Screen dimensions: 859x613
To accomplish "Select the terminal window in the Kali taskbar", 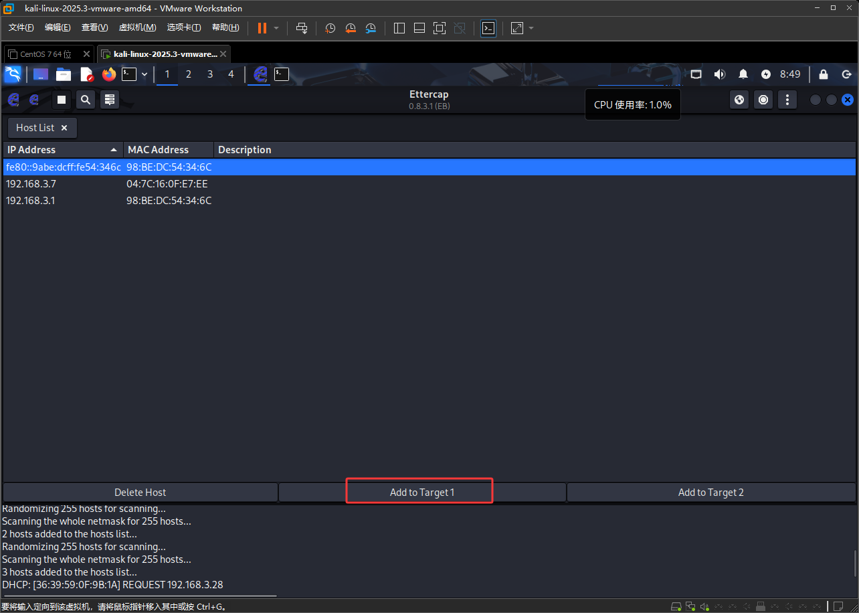I will click(x=282, y=74).
